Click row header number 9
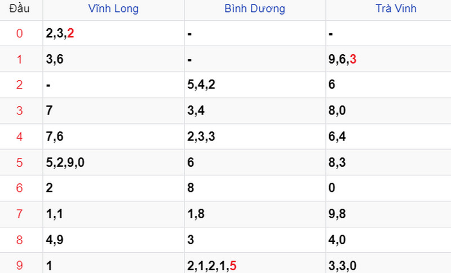This screenshot has height=273, width=451. pos(20,265)
